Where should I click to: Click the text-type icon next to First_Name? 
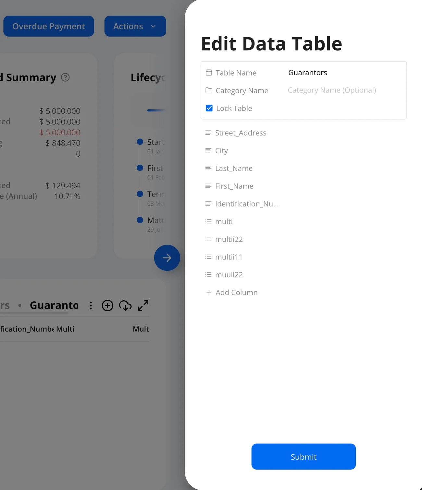click(208, 186)
